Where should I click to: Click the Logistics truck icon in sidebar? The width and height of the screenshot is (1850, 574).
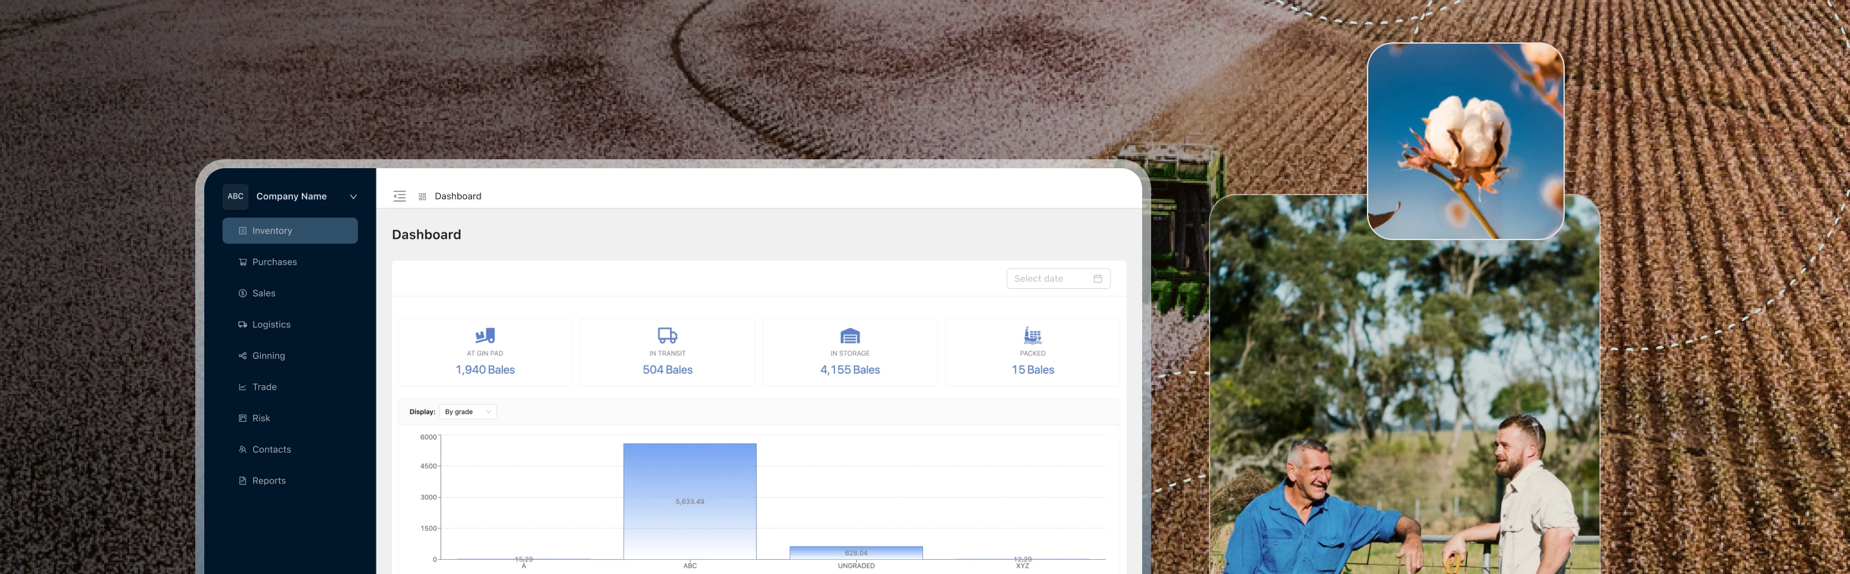coord(243,324)
